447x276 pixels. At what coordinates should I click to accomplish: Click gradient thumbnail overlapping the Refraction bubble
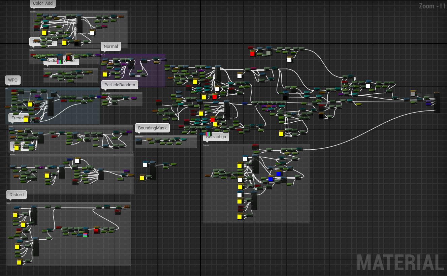209,134
